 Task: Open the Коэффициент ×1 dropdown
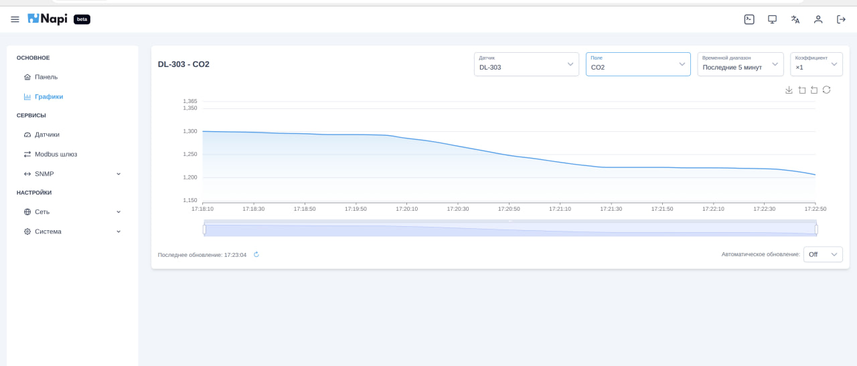(x=816, y=64)
